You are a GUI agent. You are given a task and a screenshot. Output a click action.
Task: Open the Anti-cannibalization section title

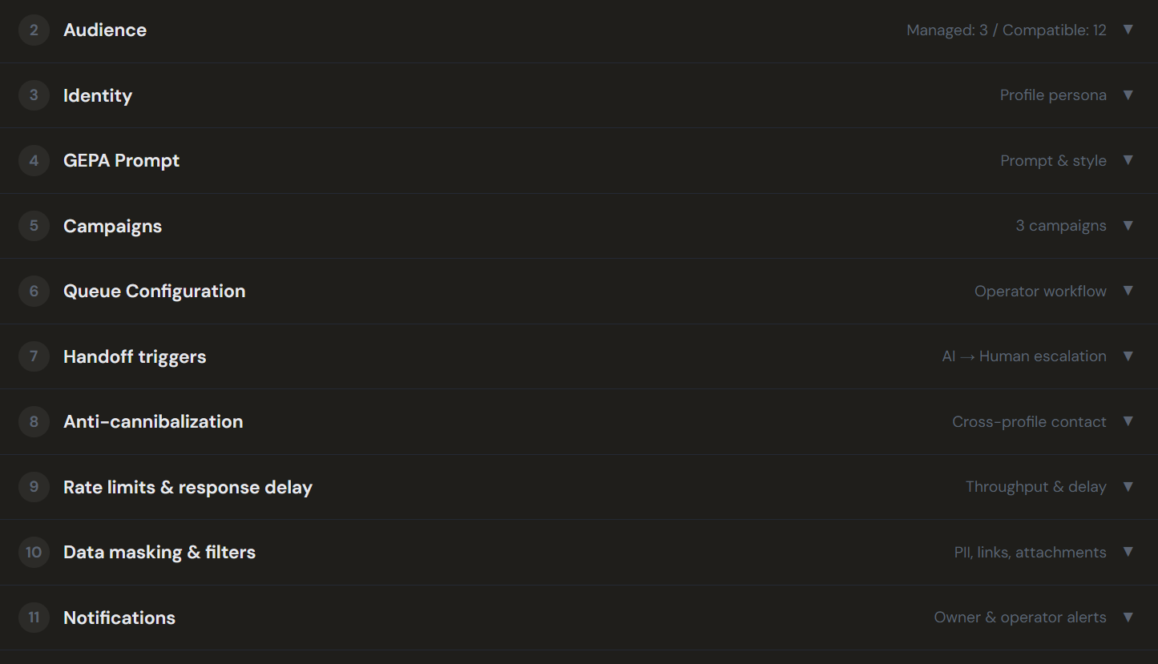tap(153, 422)
